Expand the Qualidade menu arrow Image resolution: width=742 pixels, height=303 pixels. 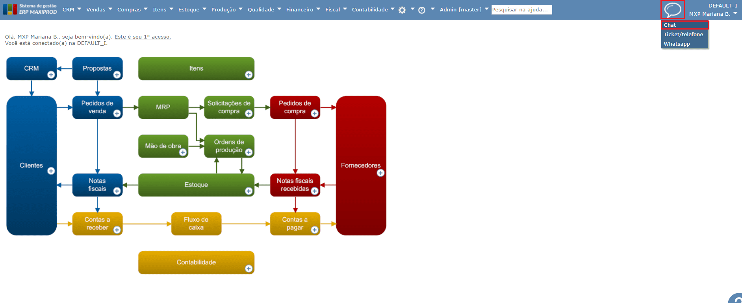click(279, 9)
